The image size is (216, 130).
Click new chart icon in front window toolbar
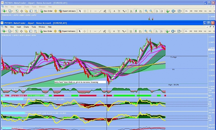click(3, 31)
